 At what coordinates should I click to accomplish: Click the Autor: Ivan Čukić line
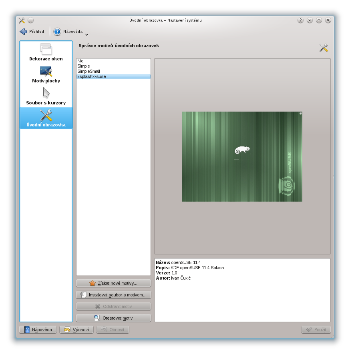[x=173, y=278]
